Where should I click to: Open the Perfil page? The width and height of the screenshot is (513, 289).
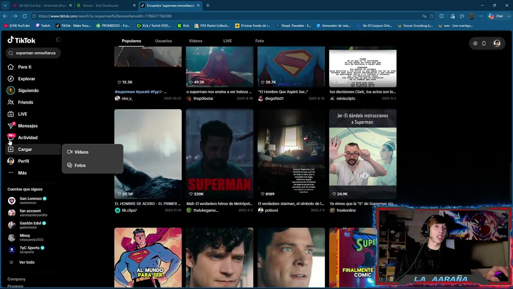pyautogui.click(x=24, y=161)
